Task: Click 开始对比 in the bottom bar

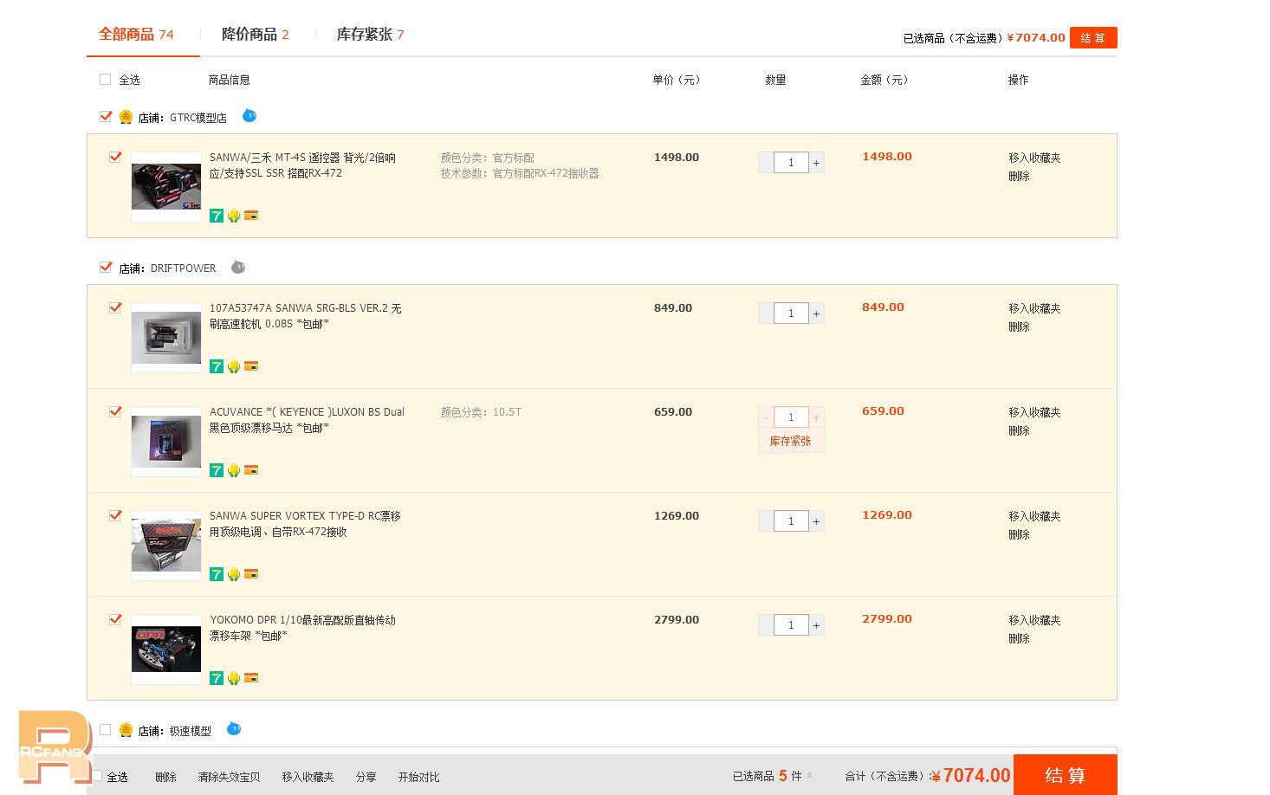Action: [x=418, y=777]
